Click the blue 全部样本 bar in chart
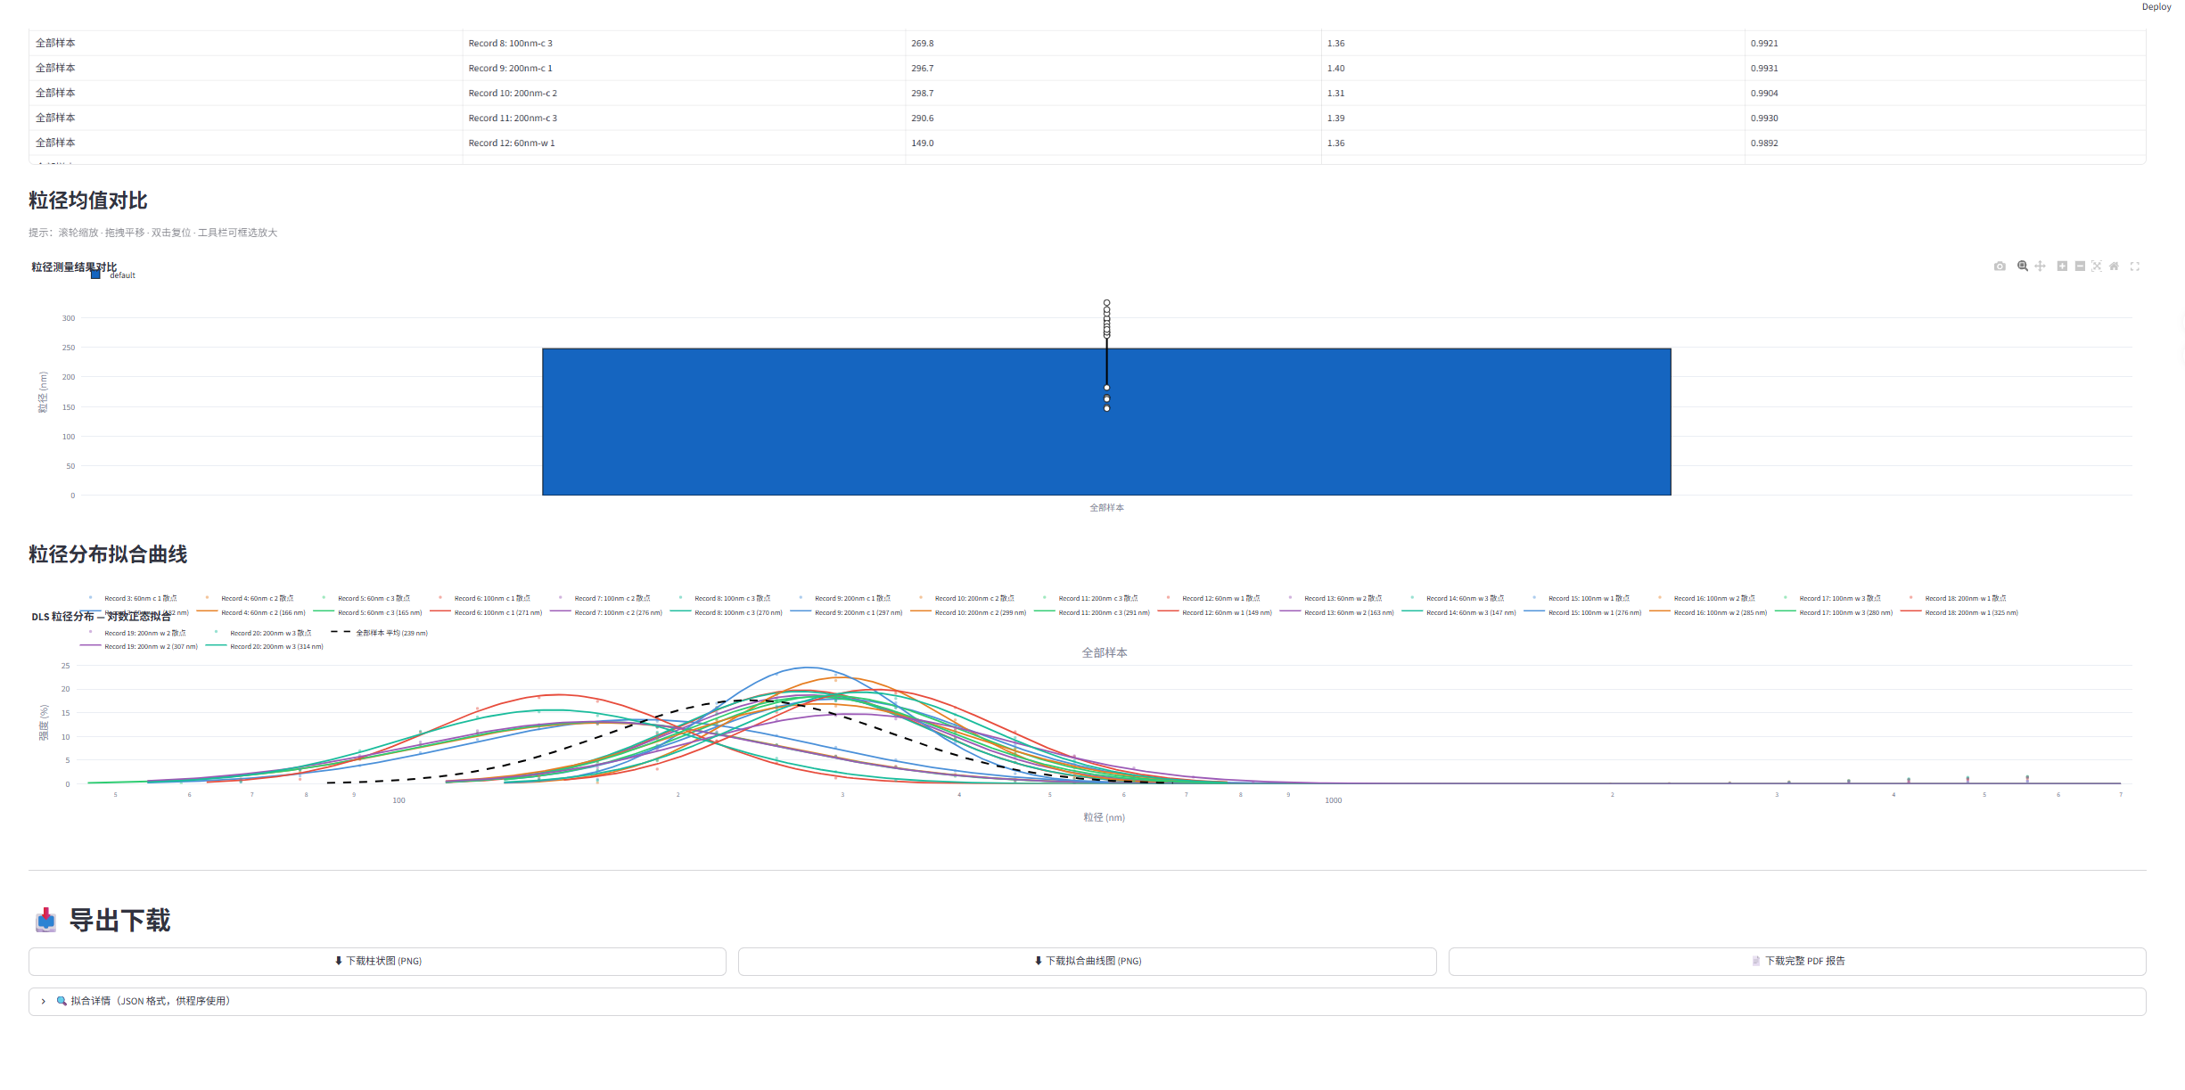 point(1106,422)
